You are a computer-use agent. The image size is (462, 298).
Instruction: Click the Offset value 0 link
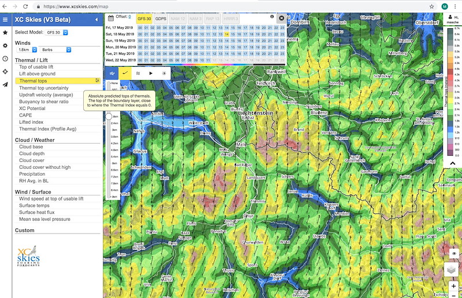(129, 17)
